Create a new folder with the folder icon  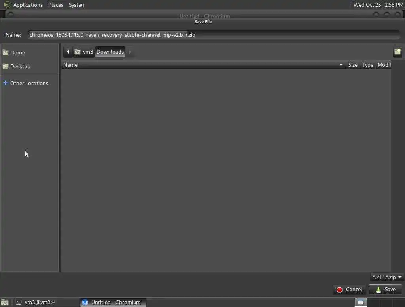click(x=397, y=52)
